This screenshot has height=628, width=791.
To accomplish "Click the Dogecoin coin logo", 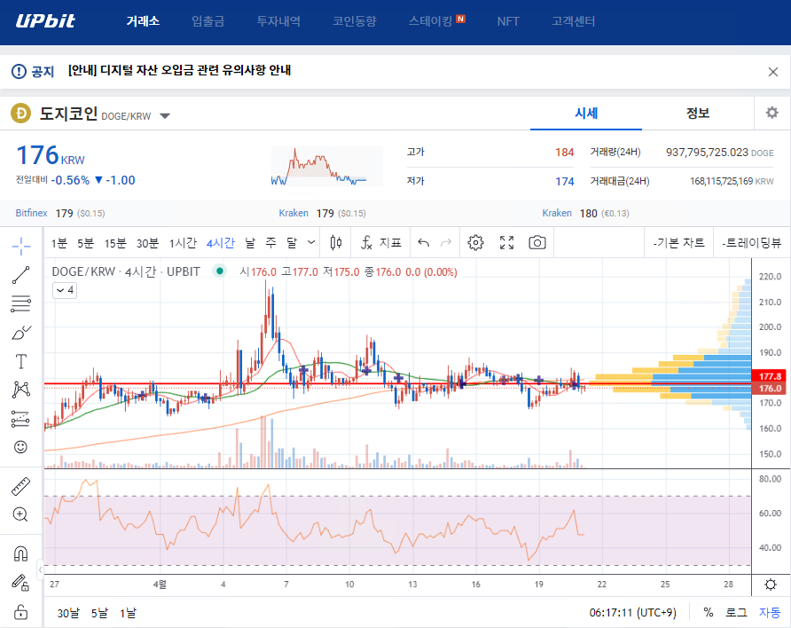I will tap(21, 114).
